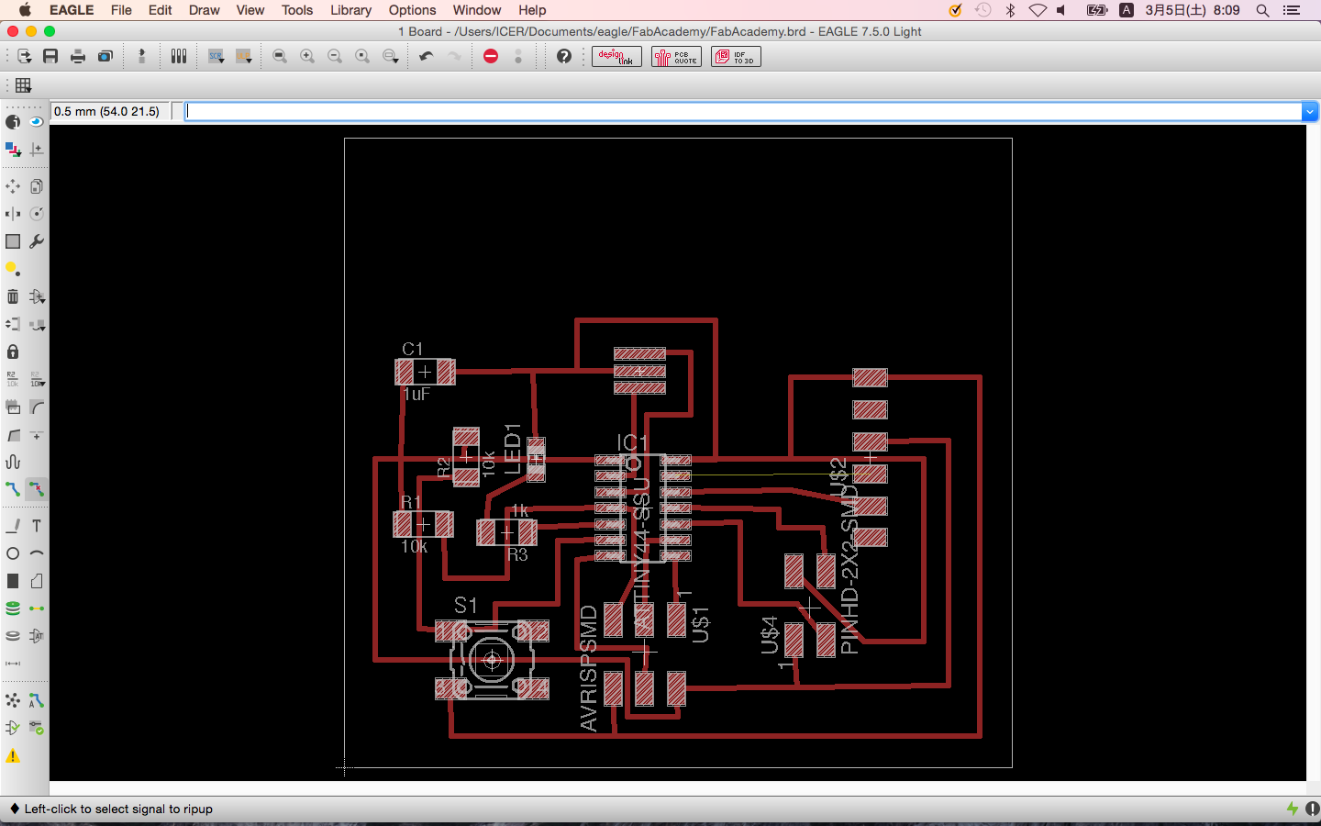Viewport: 1321px width, 826px height.
Task: Open the SCR script dropdown button
Action: tap(216, 56)
